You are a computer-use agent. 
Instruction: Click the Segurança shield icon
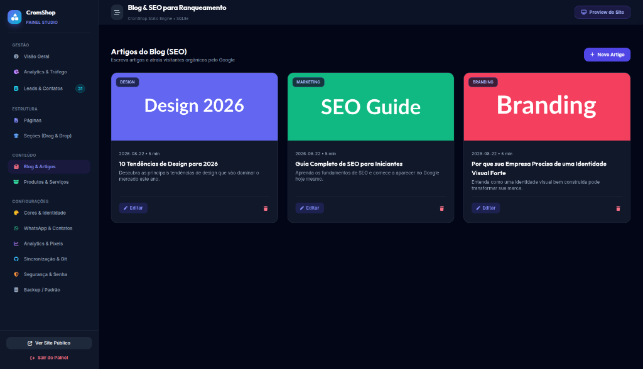pyautogui.click(x=16, y=274)
